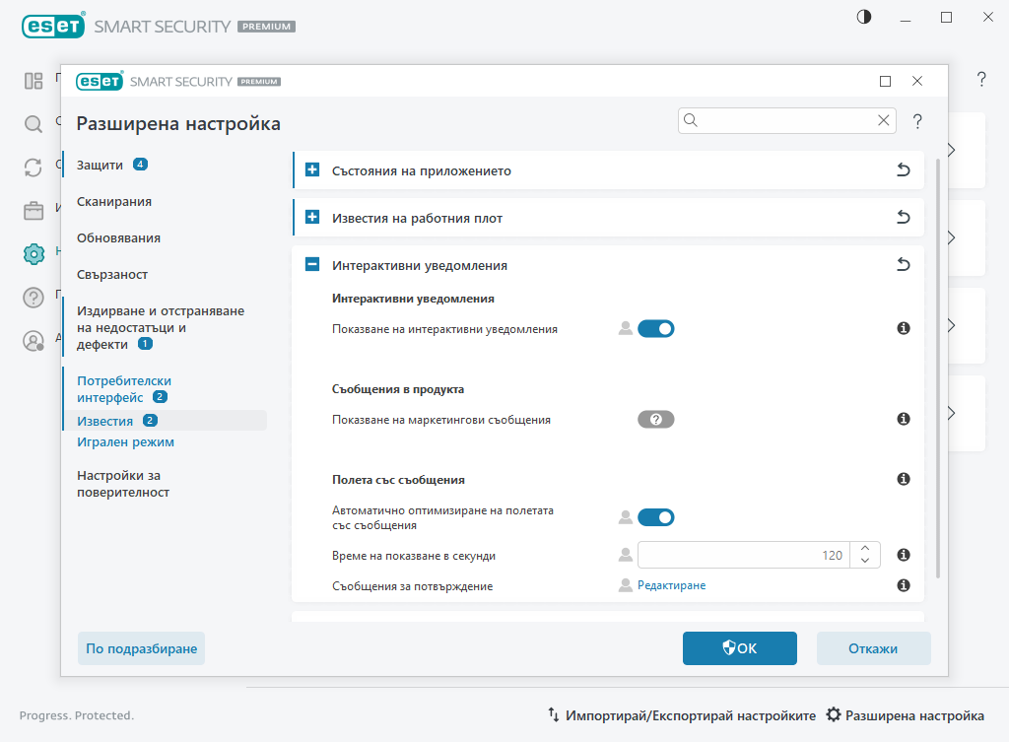Image resolution: width=1009 pixels, height=742 pixels.
Task: Click the info icon beside marketing messages
Action: pos(903,419)
